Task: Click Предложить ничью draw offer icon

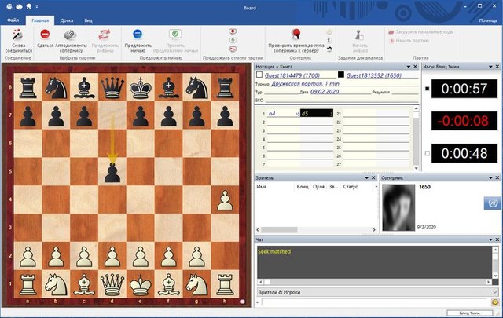Action: click(x=138, y=35)
